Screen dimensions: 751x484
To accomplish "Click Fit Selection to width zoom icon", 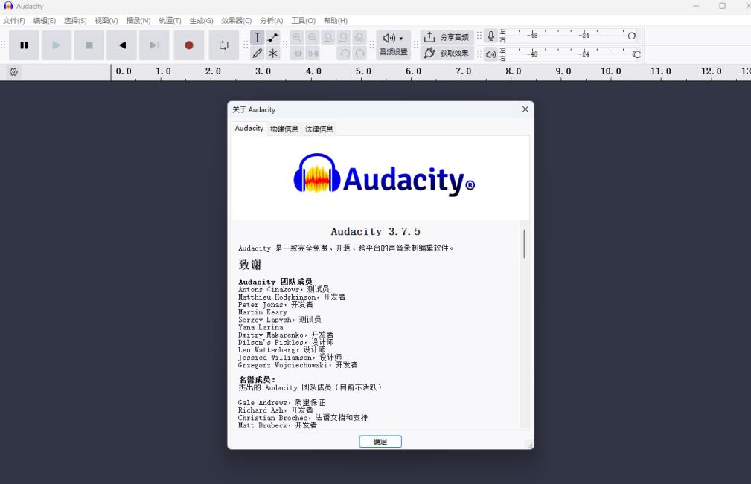I will [328, 37].
